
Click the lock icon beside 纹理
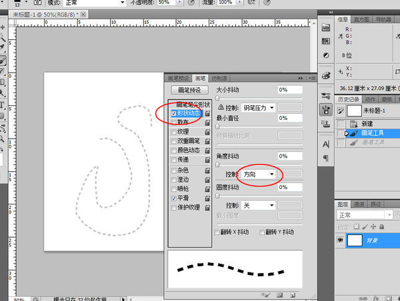pos(207,132)
